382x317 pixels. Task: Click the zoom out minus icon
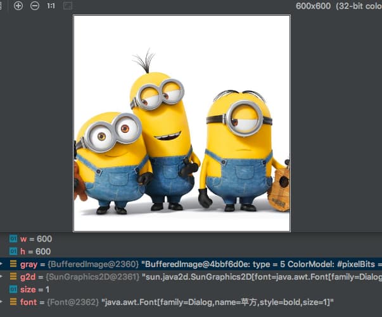(34, 6)
